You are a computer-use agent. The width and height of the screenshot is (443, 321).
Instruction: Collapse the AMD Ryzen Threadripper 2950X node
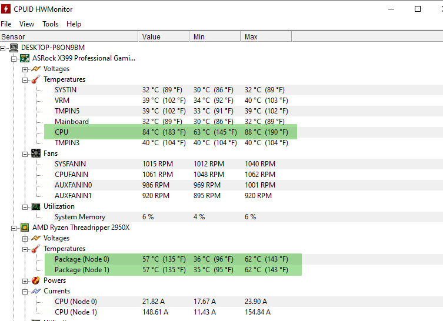coord(14,228)
